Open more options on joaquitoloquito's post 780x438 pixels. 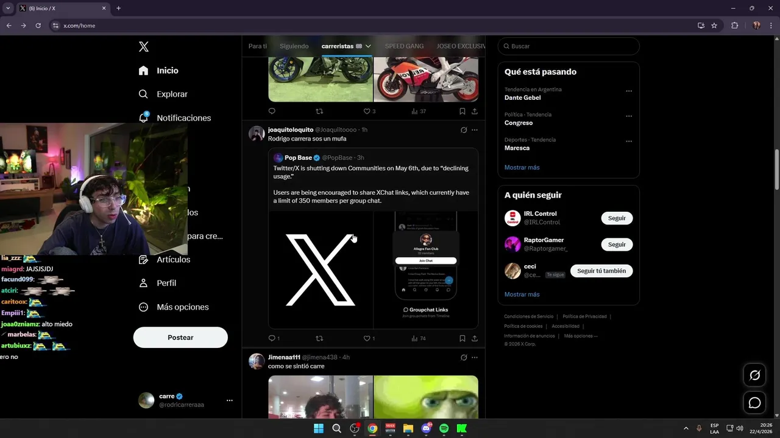[x=475, y=130]
